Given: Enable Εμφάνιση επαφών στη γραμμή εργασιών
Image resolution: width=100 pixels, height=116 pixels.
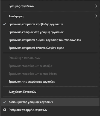Looking at the screenshot, I should click(50, 32).
